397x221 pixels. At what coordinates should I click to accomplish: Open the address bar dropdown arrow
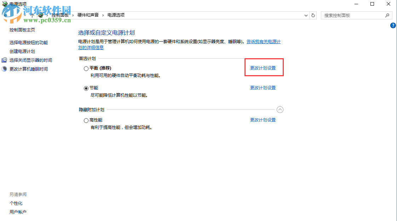point(306,15)
